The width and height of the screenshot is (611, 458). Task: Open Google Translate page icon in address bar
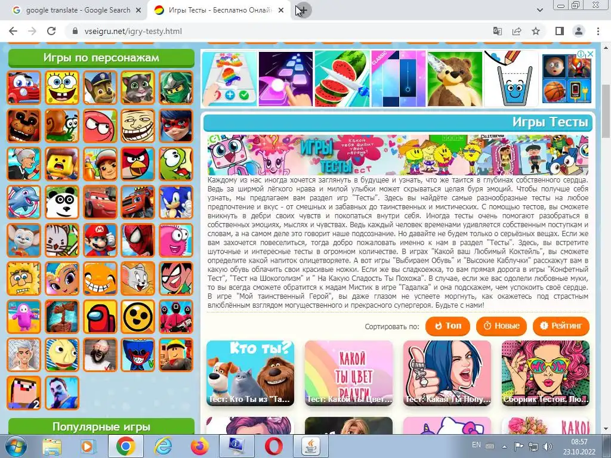coord(498,31)
